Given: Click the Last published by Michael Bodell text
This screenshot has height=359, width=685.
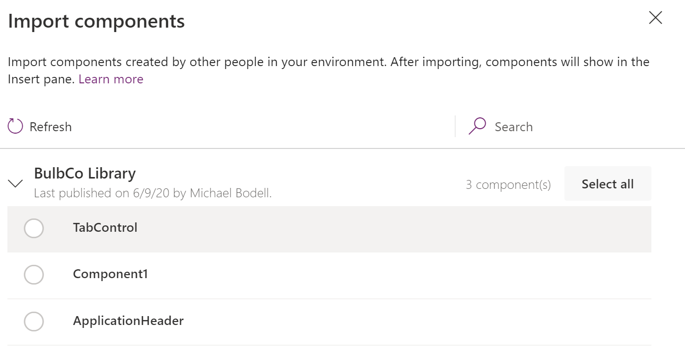Looking at the screenshot, I should tap(153, 193).
